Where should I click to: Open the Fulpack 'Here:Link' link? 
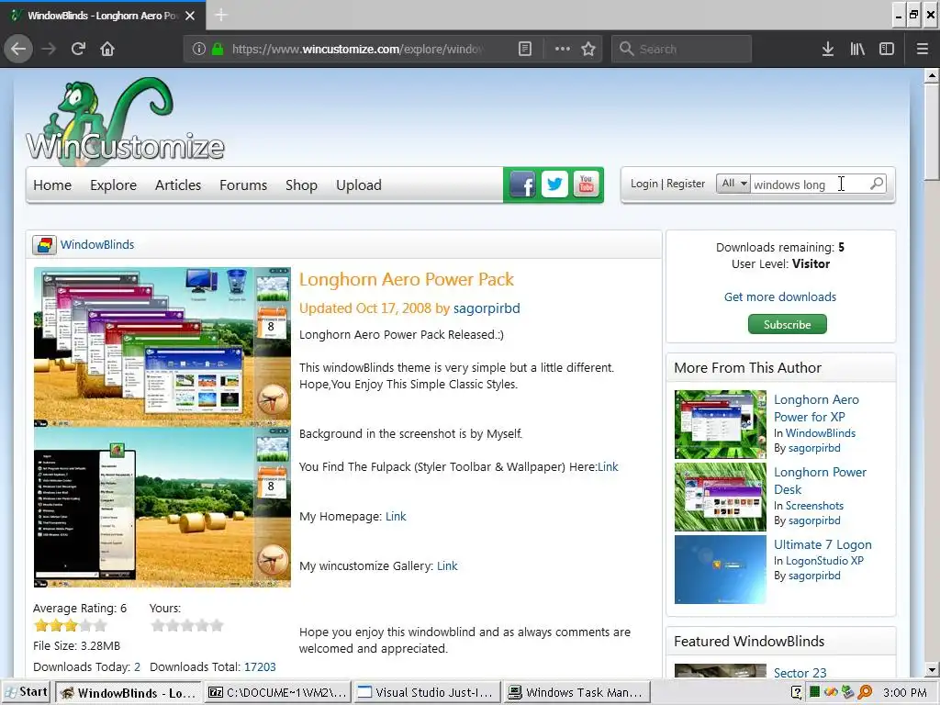[608, 466]
